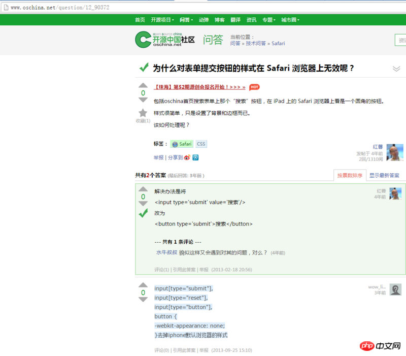Click the page icon in the address bar

[x=6, y=7]
